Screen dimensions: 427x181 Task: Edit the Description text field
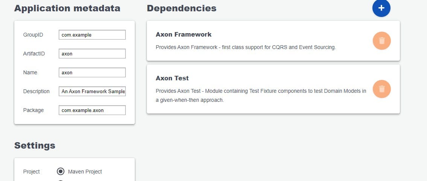pos(92,91)
